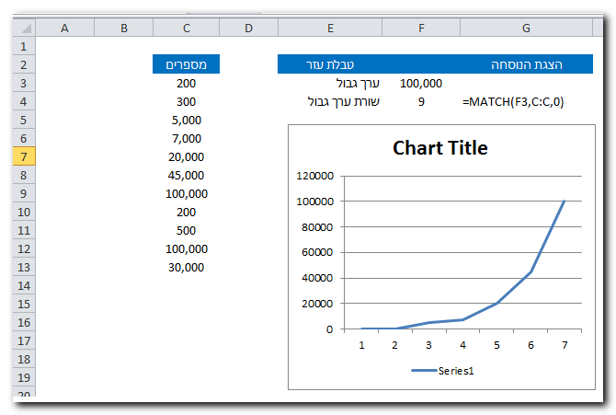
Task: Click the Chart Title text
Action: pyautogui.click(x=439, y=147)
